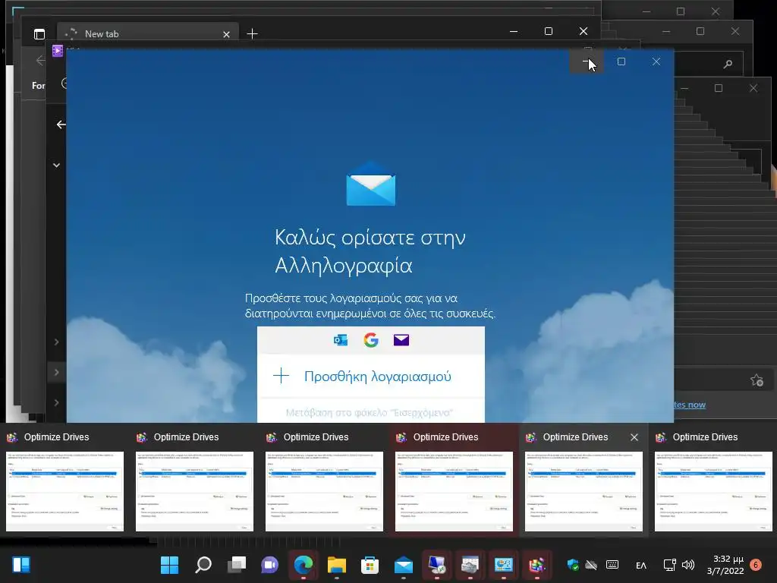
Task: Open the Windows Start menu
Action: 169,565
